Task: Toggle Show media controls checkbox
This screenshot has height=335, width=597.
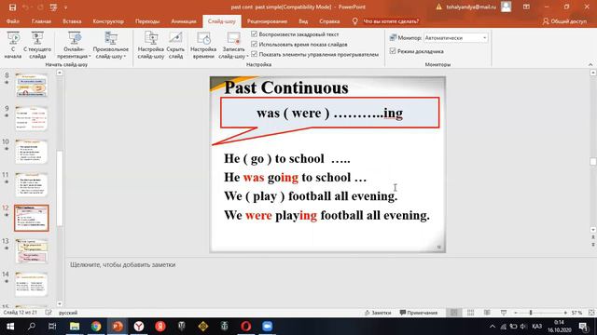Action: pyautogui.click(x=255, y=54)
